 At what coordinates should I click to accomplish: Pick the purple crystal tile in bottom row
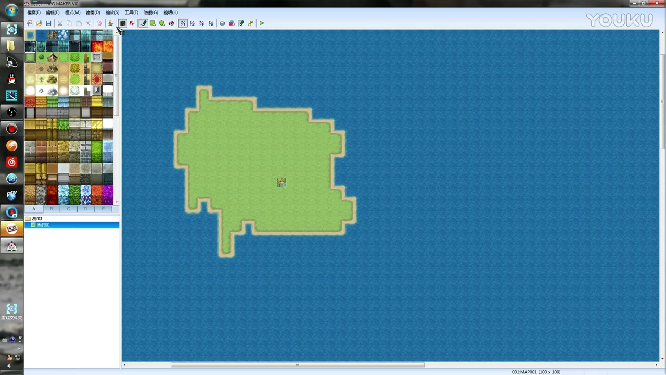point(108,195)
